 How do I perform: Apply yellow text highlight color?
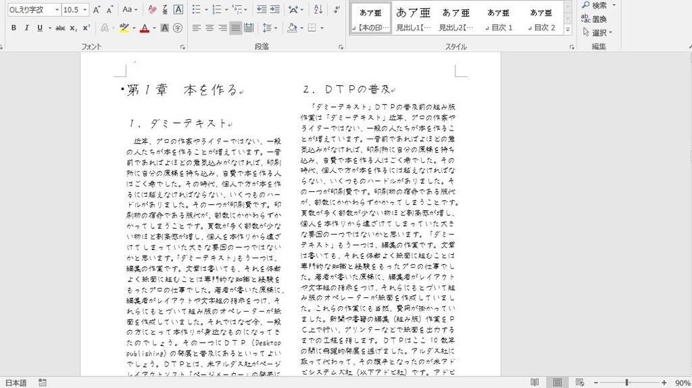124,28
